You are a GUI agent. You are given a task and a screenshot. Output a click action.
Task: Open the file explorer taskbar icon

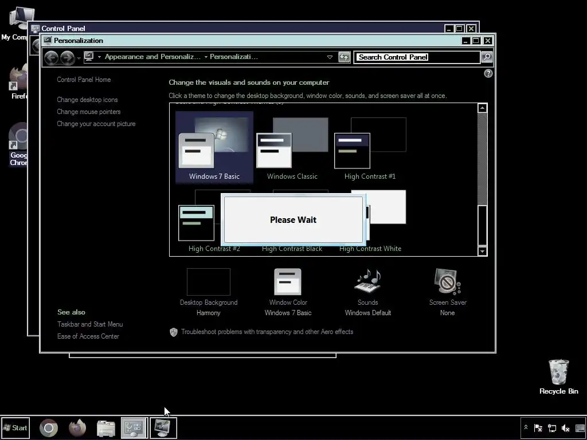(x=106, y=427)
